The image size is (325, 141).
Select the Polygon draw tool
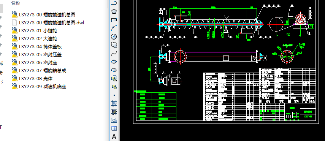(114, 11)
